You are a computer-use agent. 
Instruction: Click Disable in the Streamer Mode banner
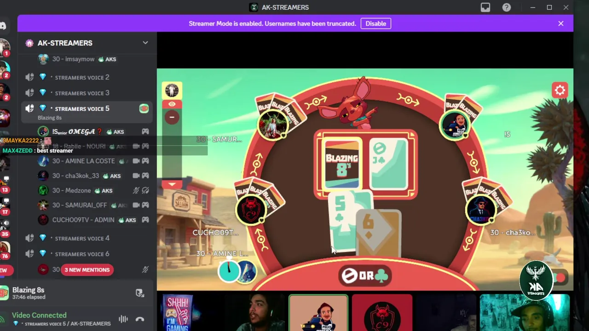click(376, 23)
